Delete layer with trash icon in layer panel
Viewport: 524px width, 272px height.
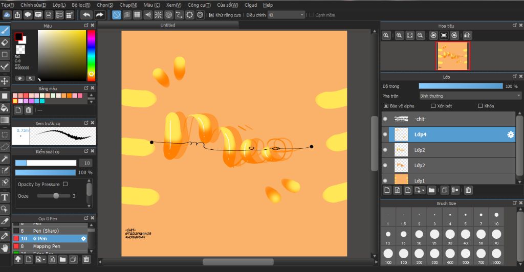[x=468, y=190]
